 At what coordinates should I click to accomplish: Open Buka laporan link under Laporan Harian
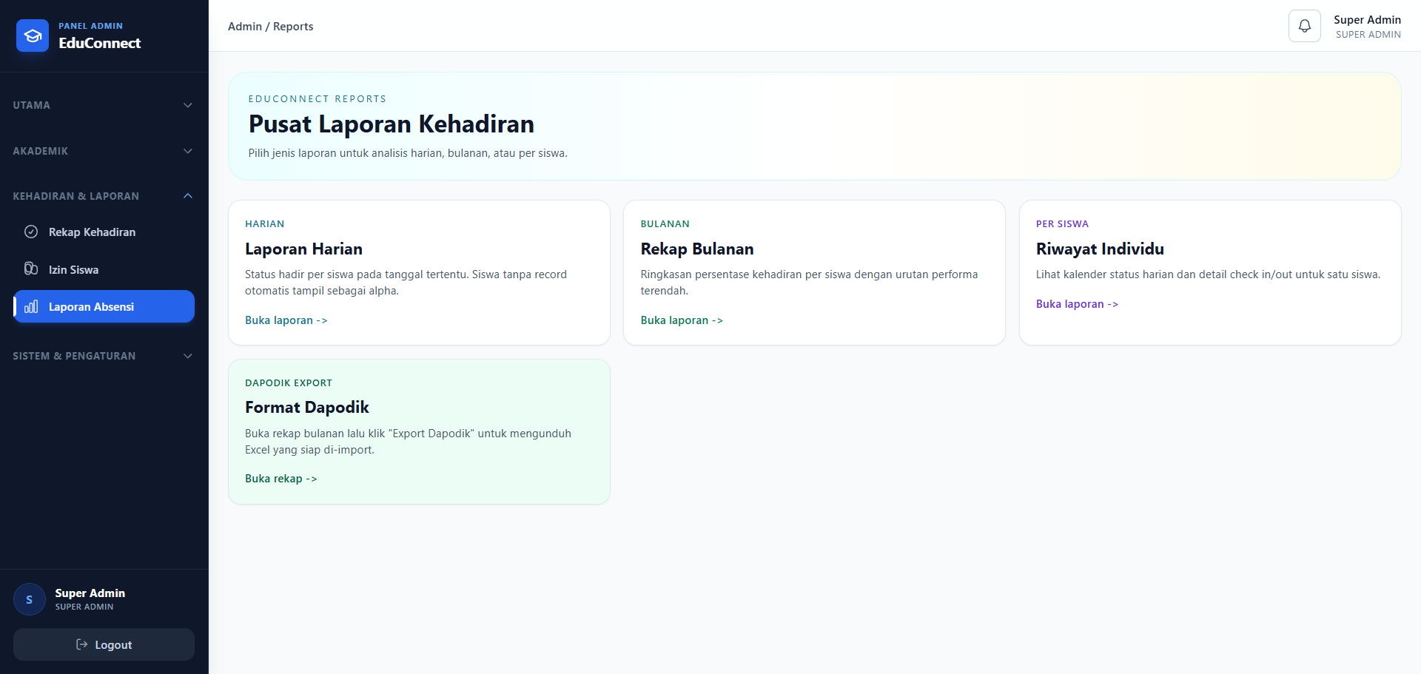286,320
